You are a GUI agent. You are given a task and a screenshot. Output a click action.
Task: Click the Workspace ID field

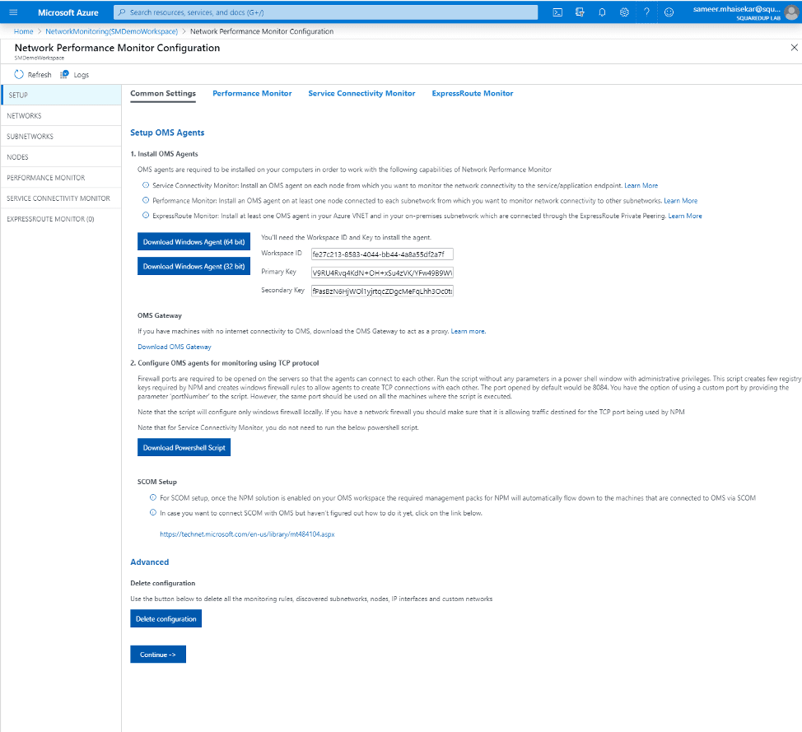pos(381,254)
